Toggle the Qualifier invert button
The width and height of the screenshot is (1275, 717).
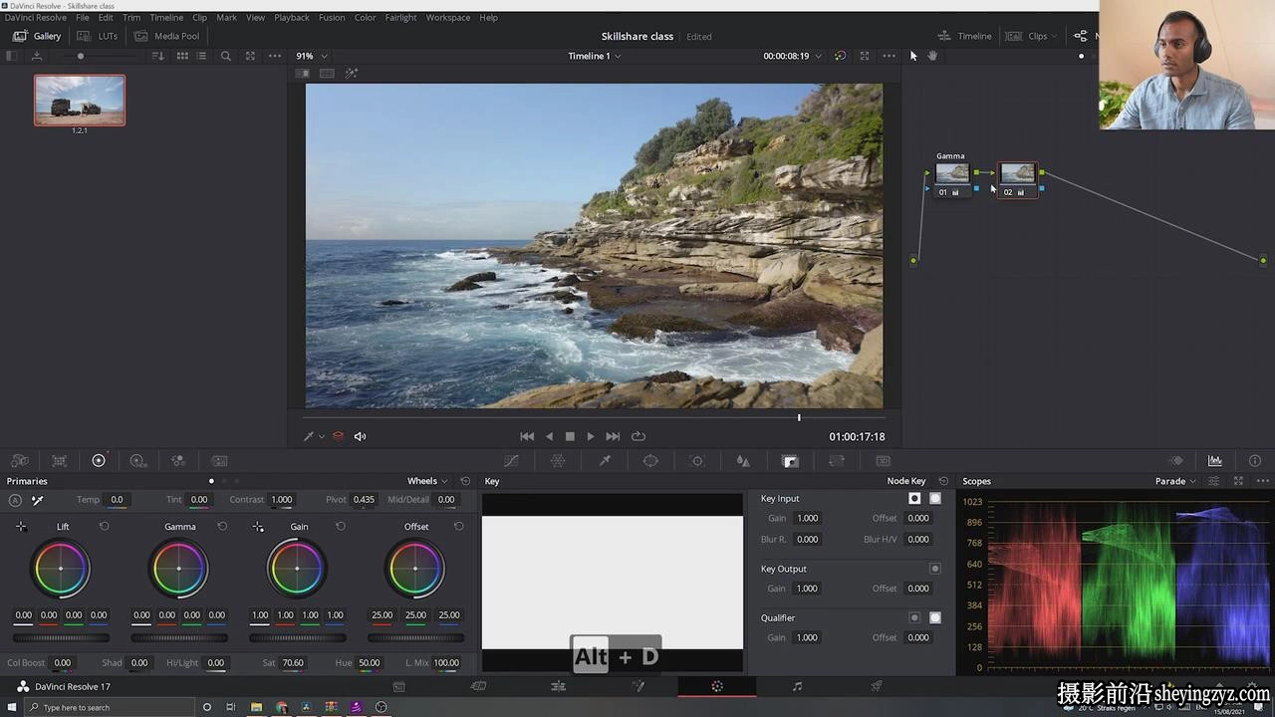pyautogui.click(x=914, y=617)
